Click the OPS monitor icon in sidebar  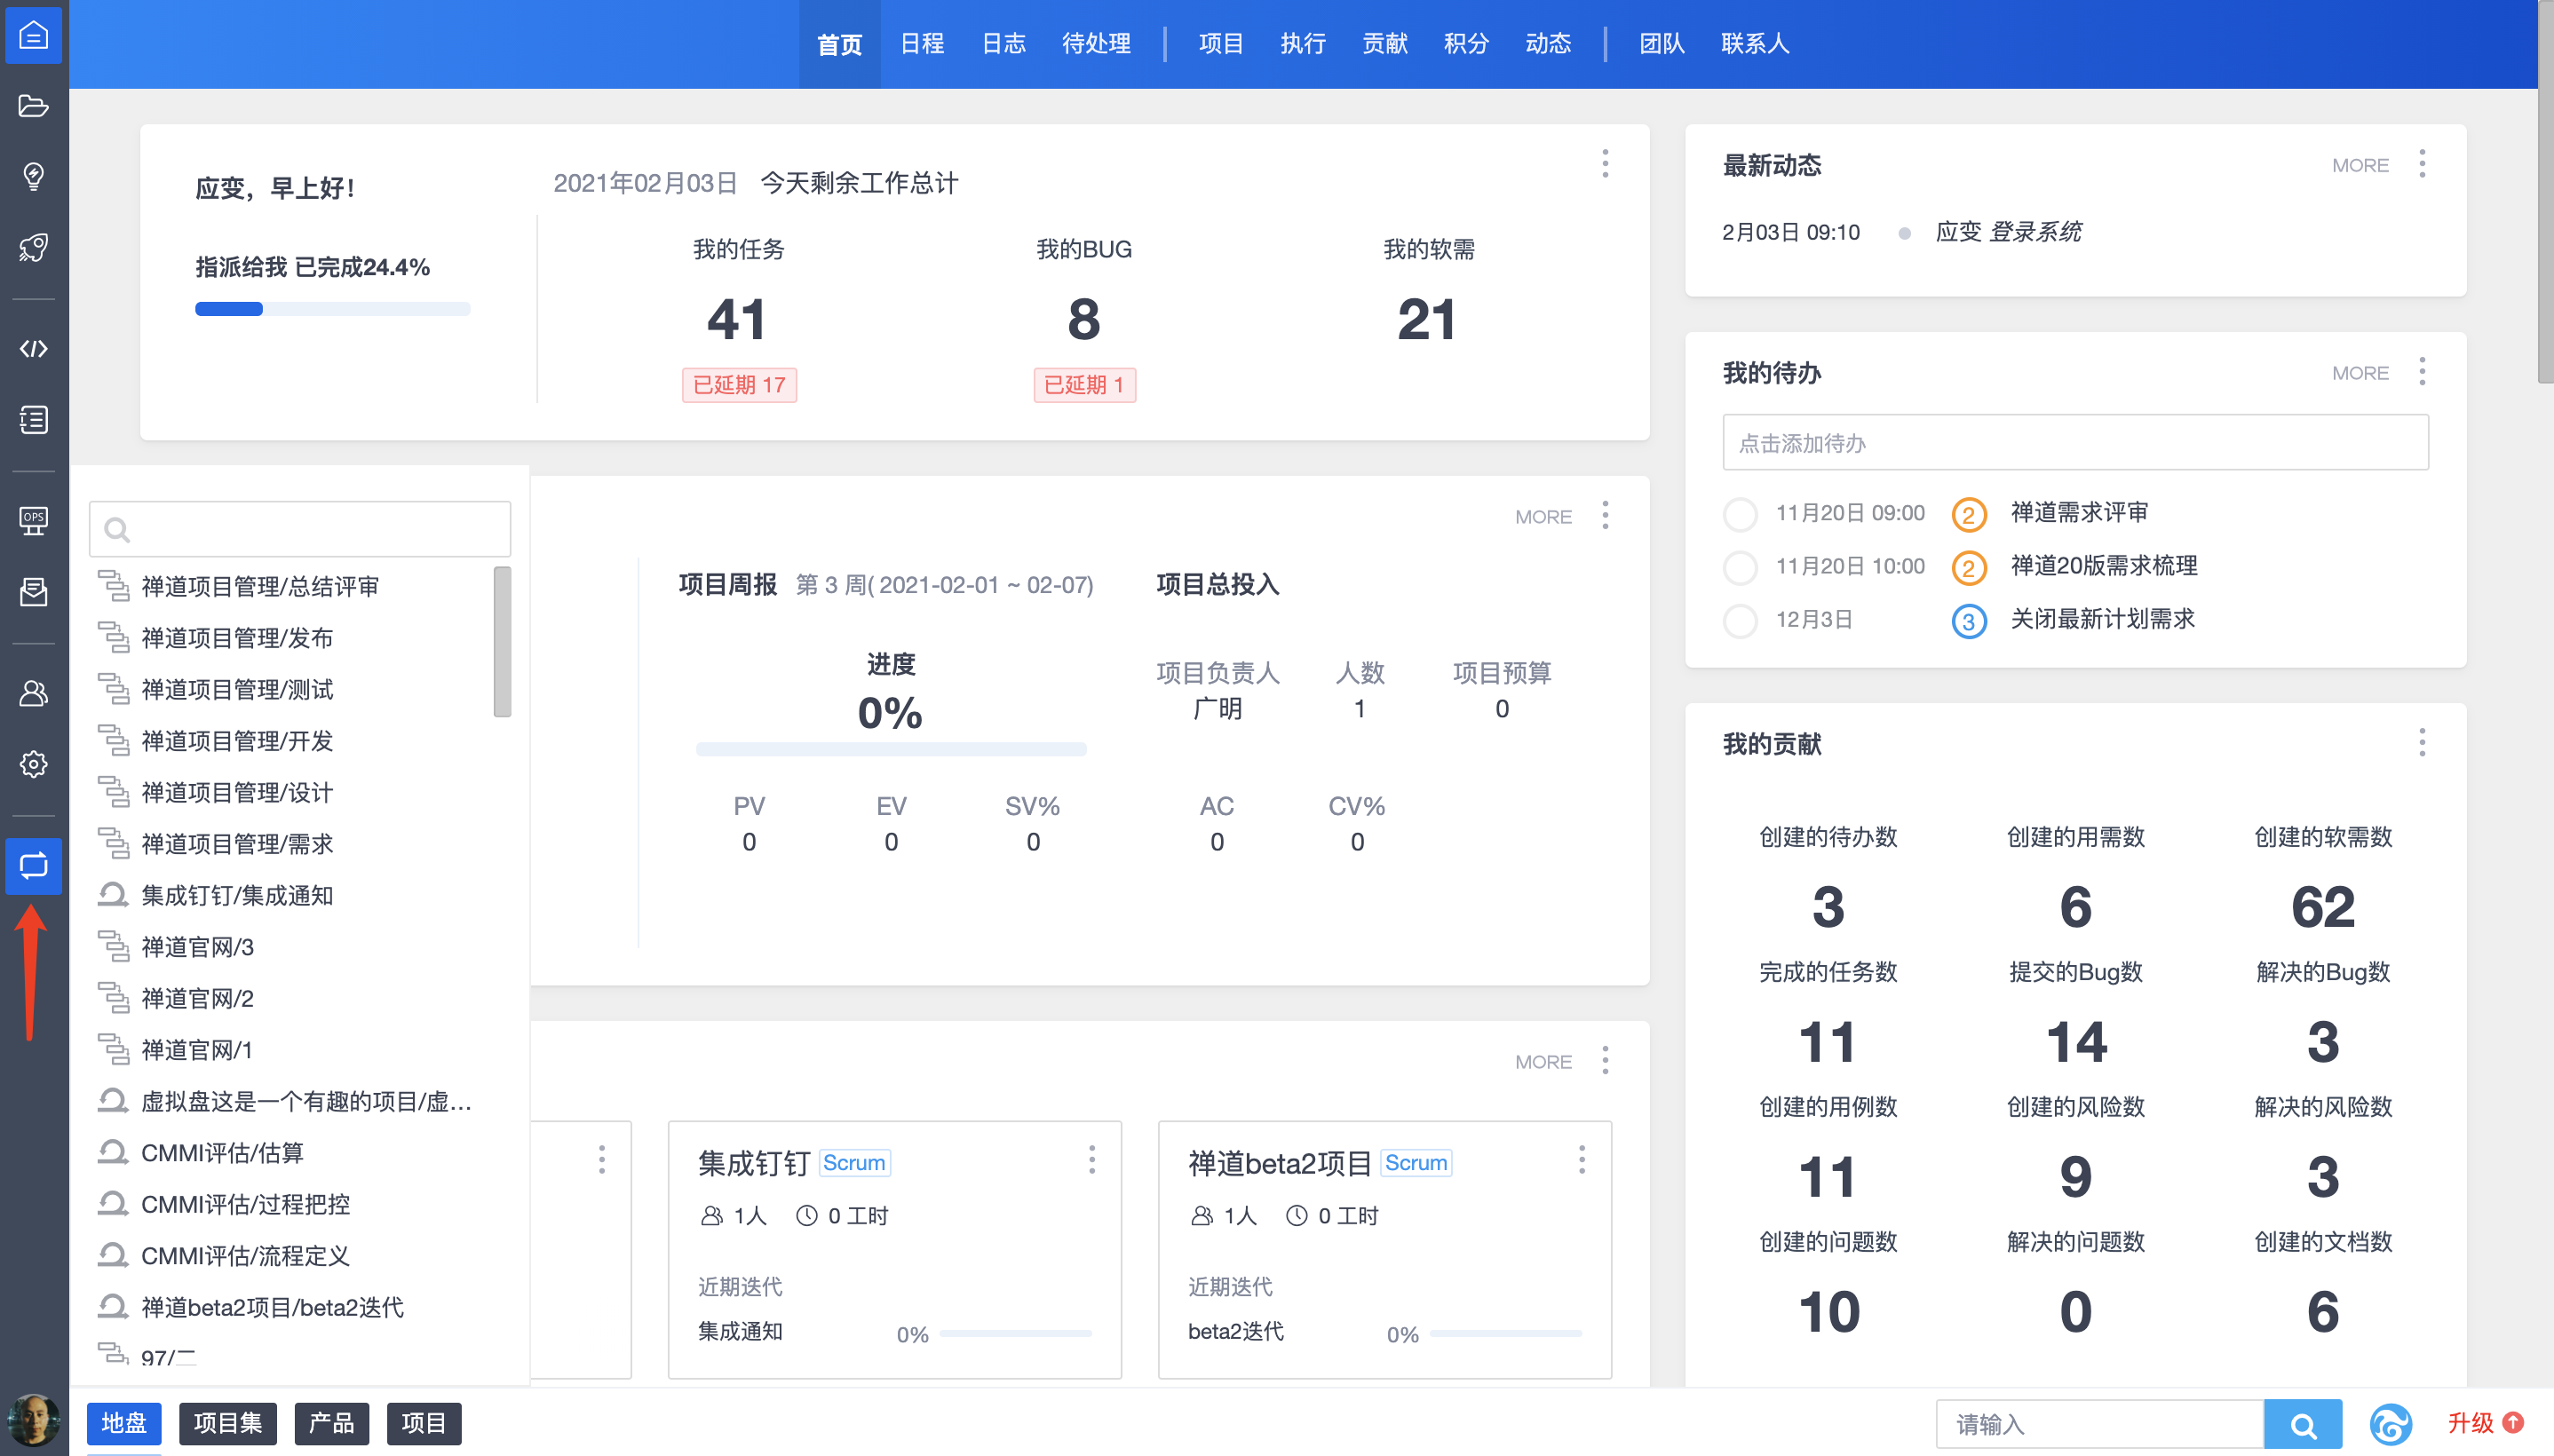[33, 520]
